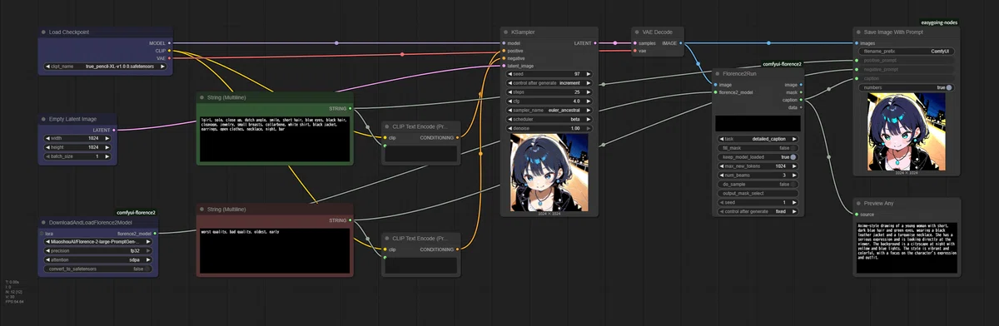The height and width of the screenshot is (326, 999).
Task: Toggle fill_mask in Florence2Run
Action: click(x=757, y=147)
